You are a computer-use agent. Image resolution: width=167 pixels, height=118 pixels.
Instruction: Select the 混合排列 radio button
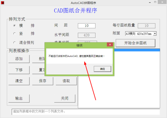pyautogui.click(x=14, y=43)
